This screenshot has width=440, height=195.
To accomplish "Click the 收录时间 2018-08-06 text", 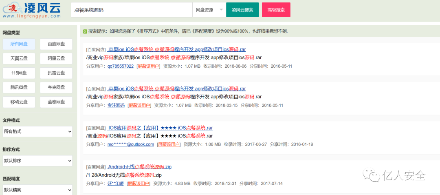I will [225, 66].
